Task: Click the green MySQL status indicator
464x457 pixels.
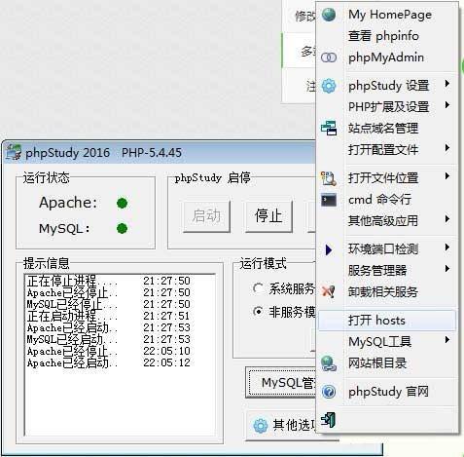Action: (122, 228)
